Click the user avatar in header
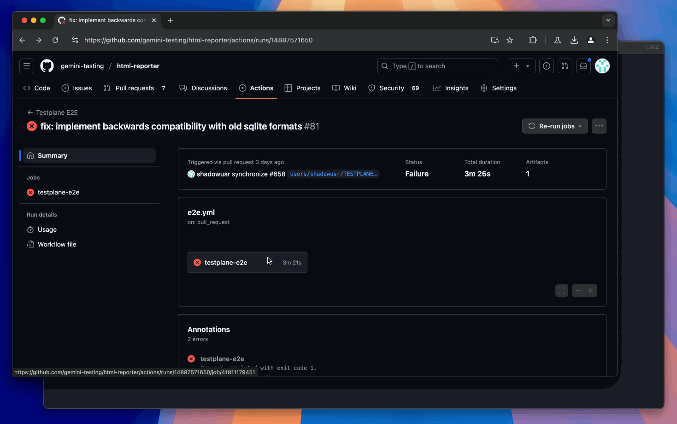Image resolution: width=677 pixels, height=424 pixels. click(x=602, y=66)
